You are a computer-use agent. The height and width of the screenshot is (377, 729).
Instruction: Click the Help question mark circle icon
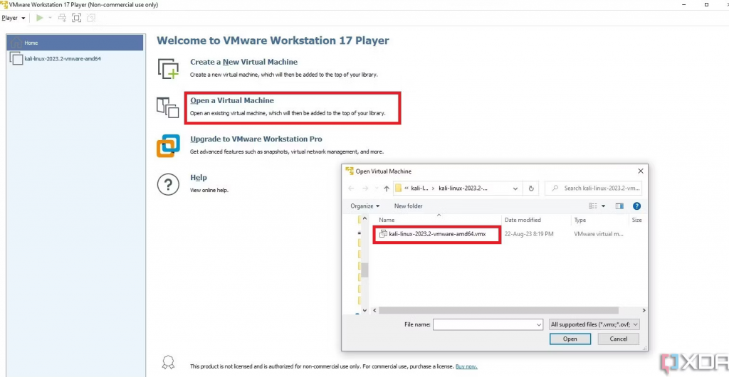click(168, 185)
